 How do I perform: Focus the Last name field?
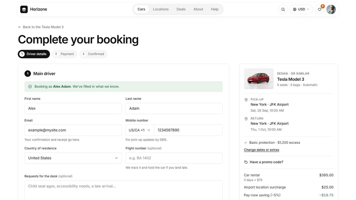174,108
